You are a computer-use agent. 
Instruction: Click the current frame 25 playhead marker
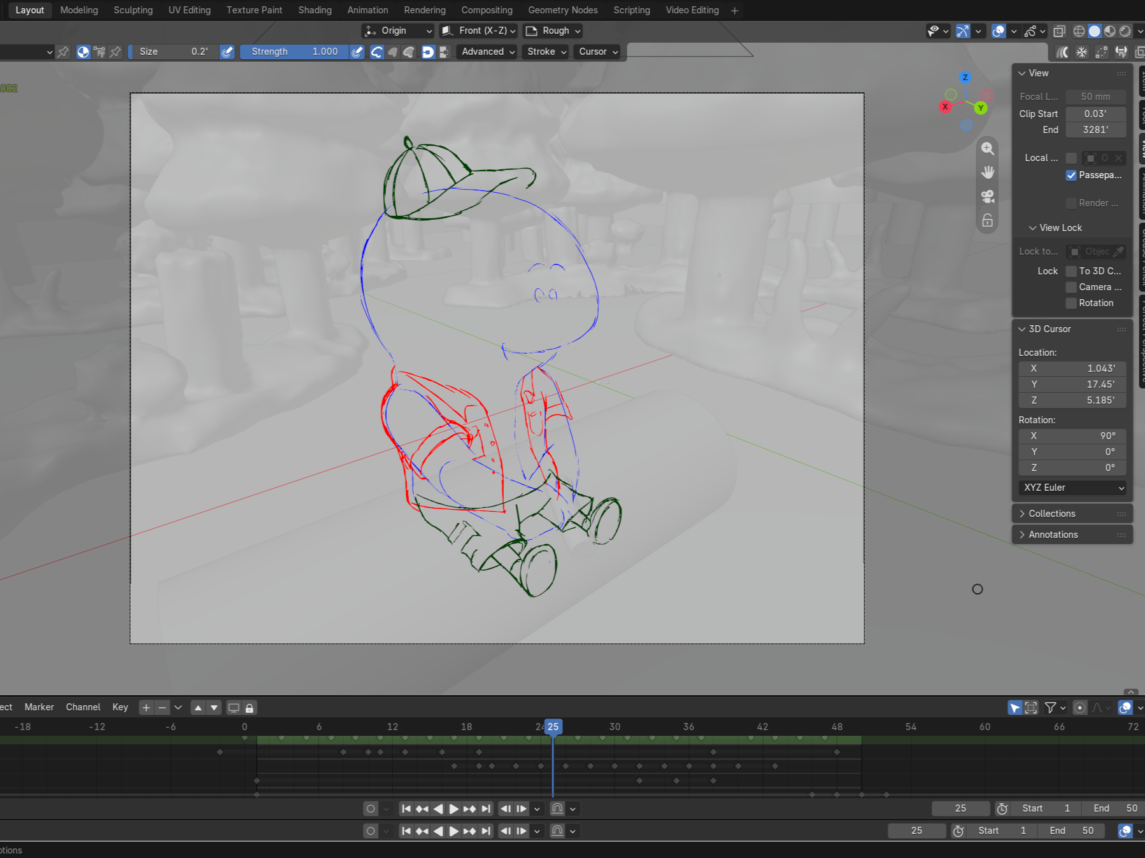[x=553, y=727]
